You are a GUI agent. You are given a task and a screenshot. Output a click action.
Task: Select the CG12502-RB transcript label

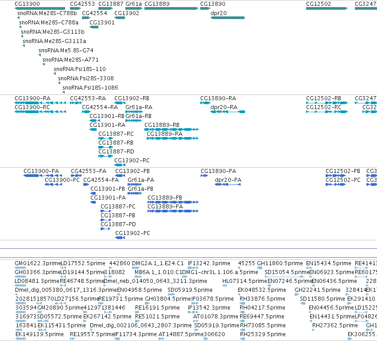point(324,98)
